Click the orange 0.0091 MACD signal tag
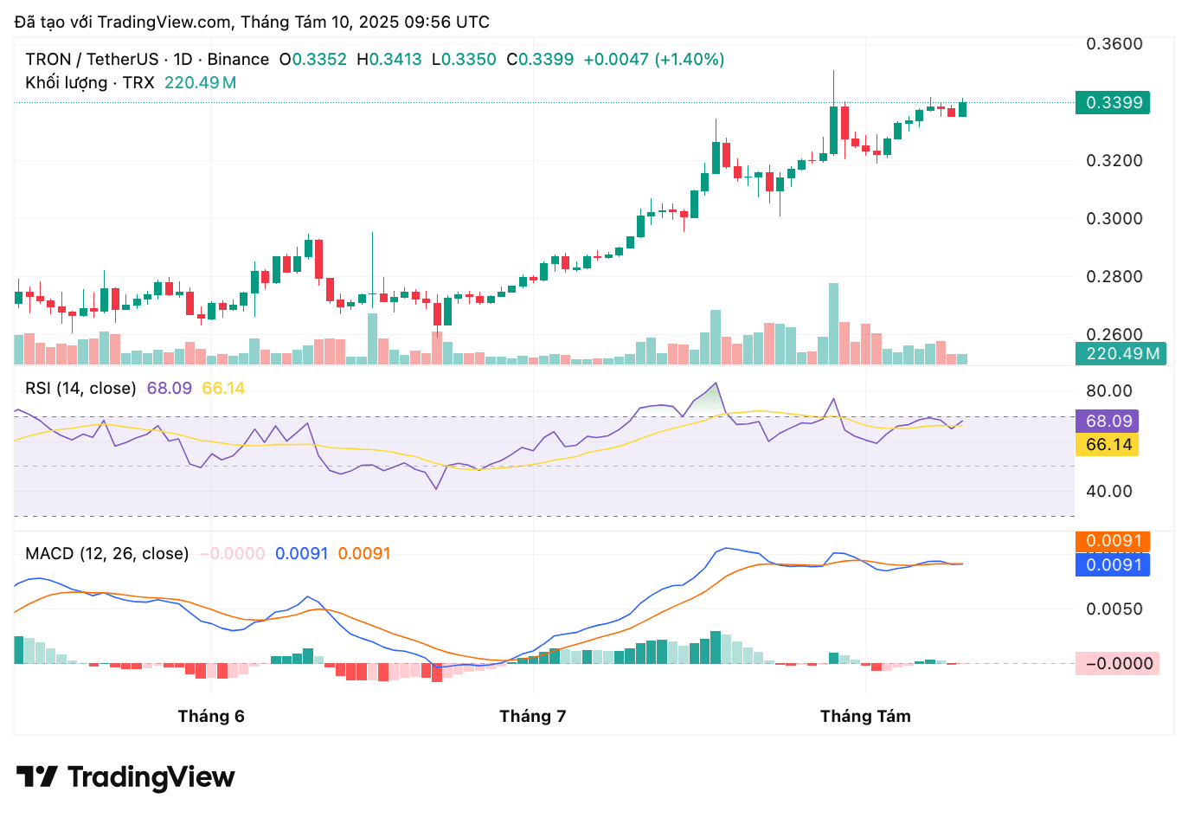Image resolution: width=1188 pixels, height=818 pixels. pos(1113,541)
